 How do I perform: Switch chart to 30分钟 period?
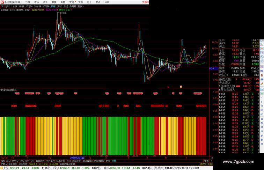[x=37, y=6]
